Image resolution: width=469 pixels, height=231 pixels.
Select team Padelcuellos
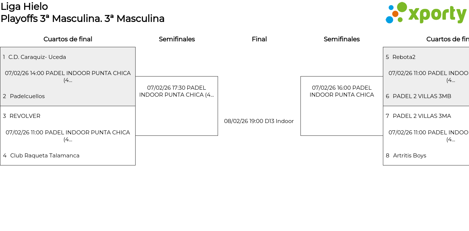coord(27,96)
